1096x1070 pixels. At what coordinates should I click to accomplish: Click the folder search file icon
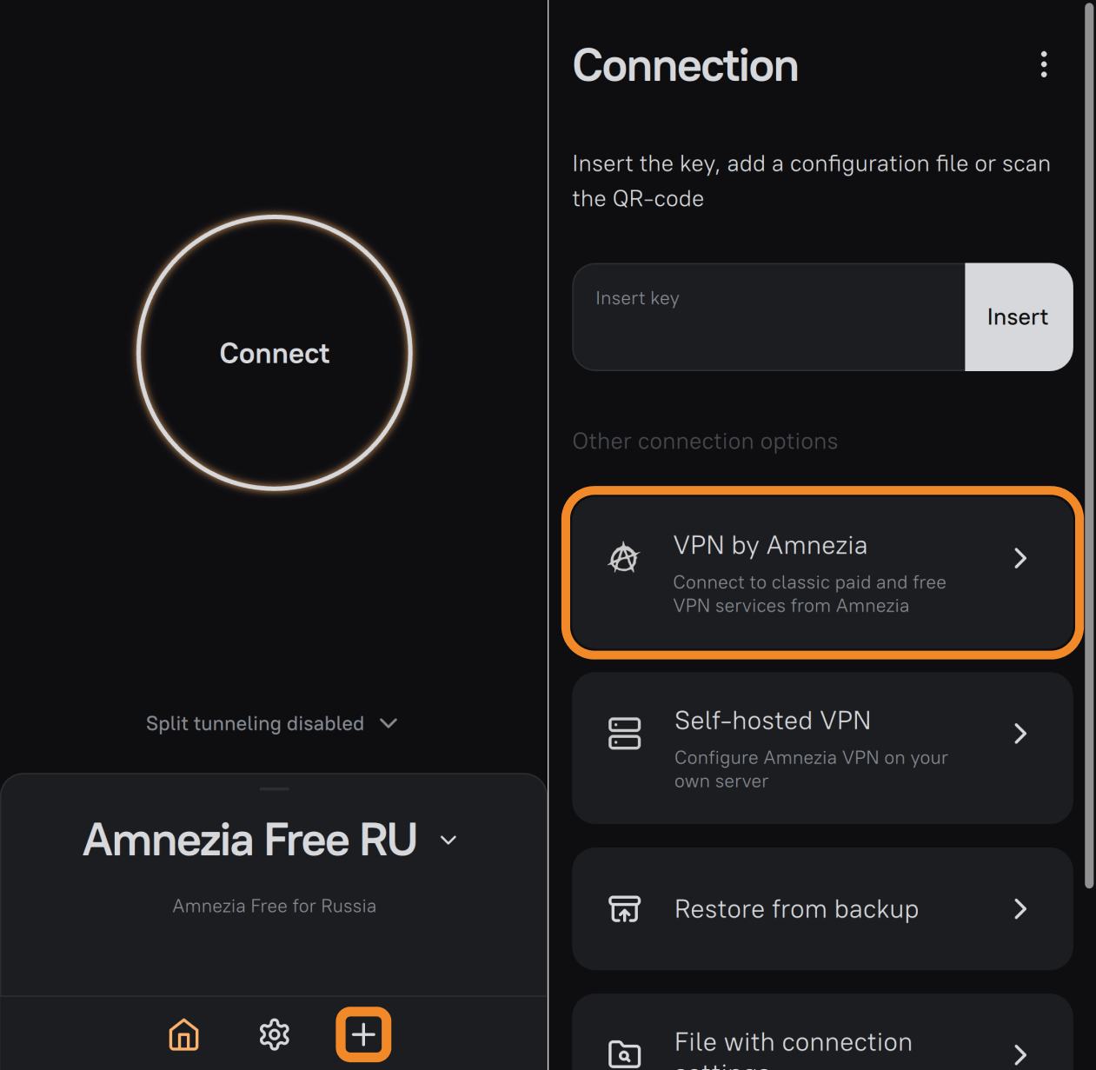click(x=624, y=1054)
